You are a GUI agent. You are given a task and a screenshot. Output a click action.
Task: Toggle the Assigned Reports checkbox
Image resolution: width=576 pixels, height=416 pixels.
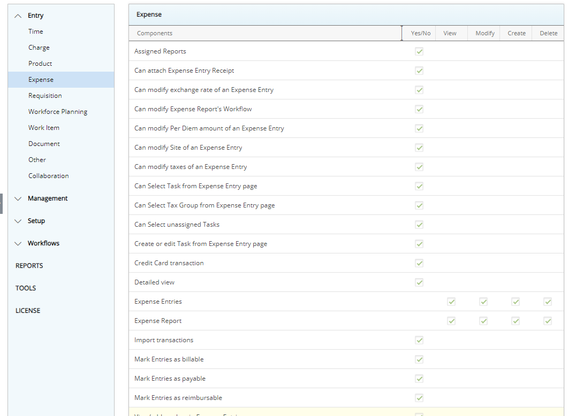tap(419, 51)
